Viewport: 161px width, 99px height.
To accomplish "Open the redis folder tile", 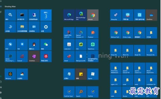I will click(116, 92).
